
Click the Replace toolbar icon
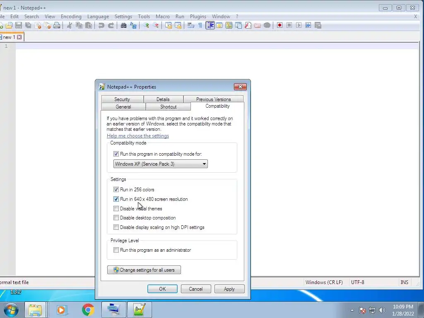point(133,25)
